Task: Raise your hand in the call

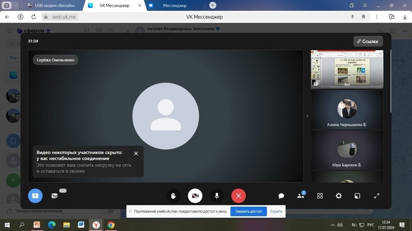Action: (x=174, y=196)
